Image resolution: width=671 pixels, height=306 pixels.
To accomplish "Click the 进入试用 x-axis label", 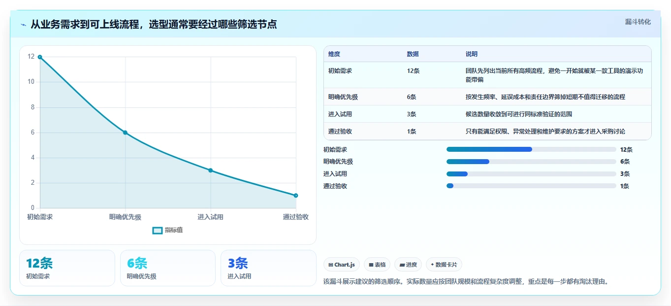I will coord(211,217).
